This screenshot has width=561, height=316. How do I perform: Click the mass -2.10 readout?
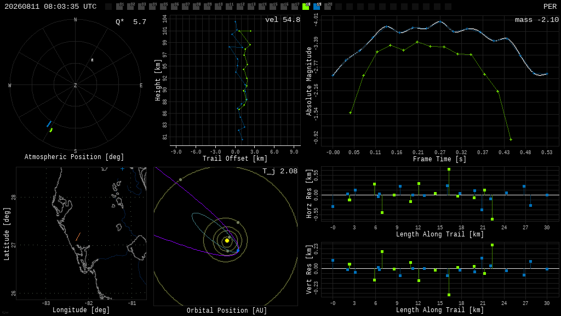point(537,20)
